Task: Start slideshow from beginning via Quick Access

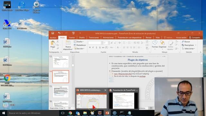Action: [x=73, y=33]
